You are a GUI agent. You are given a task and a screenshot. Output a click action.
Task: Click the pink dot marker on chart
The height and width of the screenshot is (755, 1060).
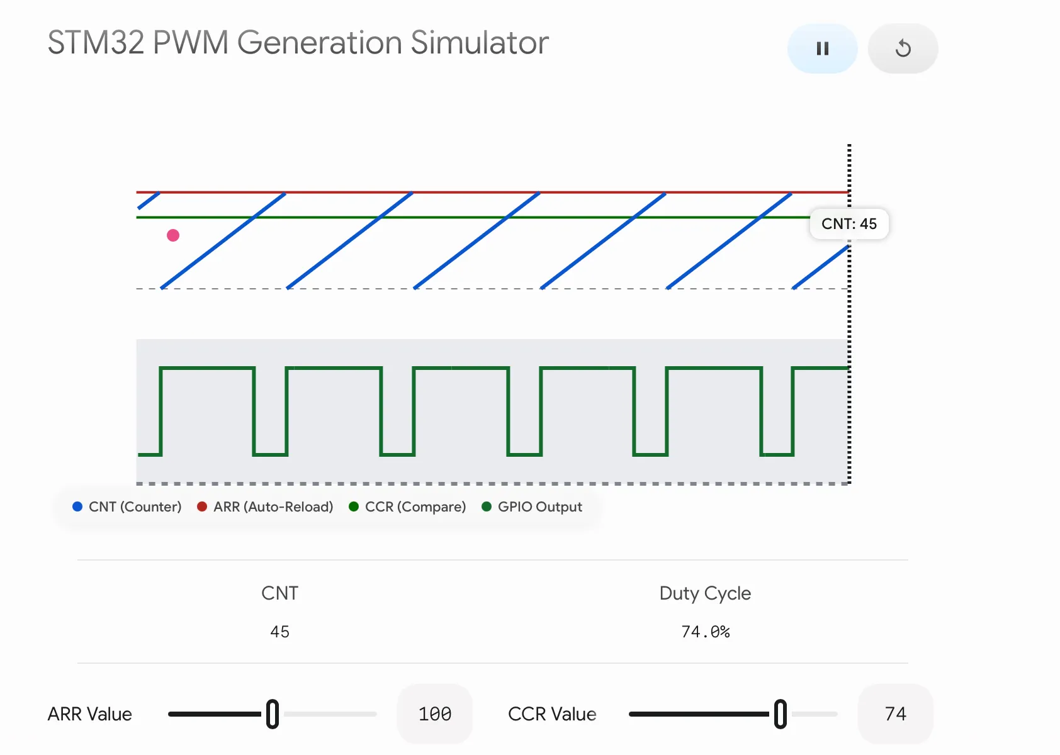[173, 235]
